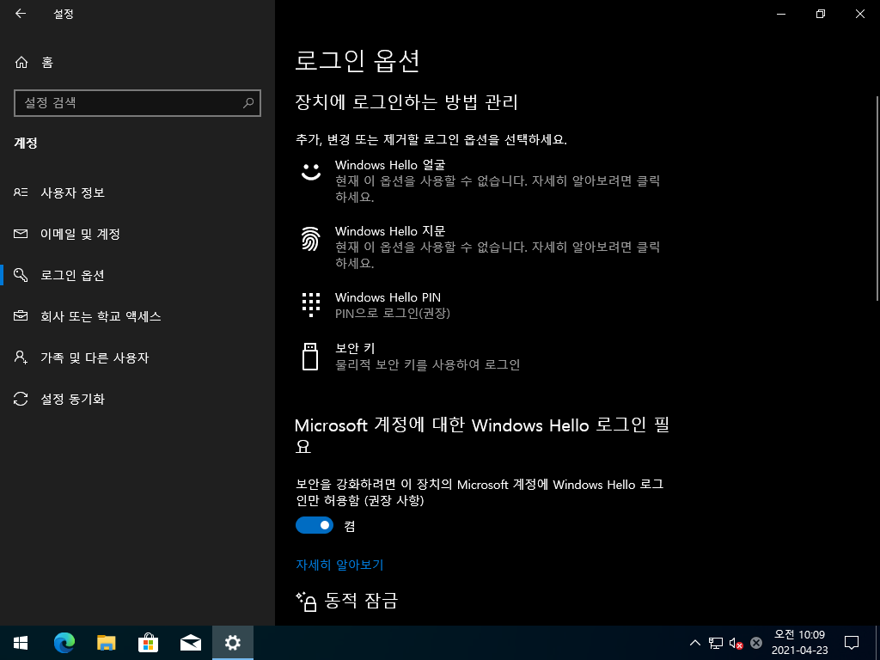
Task: Click the 설정 검색 search field
Action: click(137, 103)
